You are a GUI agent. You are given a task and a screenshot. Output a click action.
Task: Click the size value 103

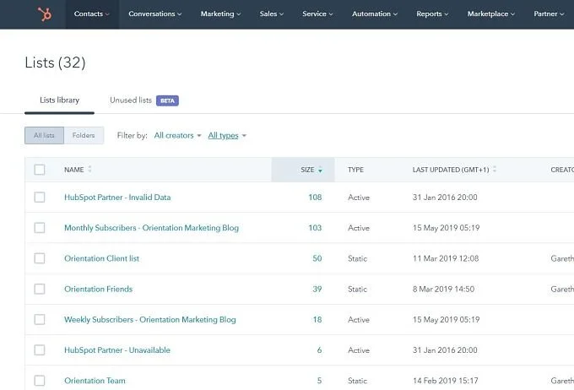pos(315,228)
